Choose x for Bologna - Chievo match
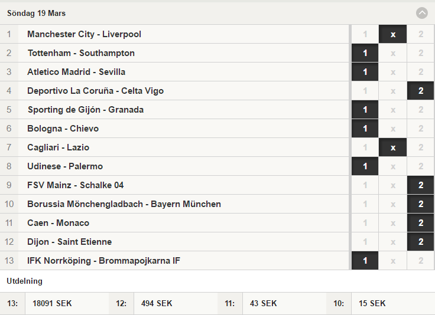435x315 pixels. (x=393, y=128)
